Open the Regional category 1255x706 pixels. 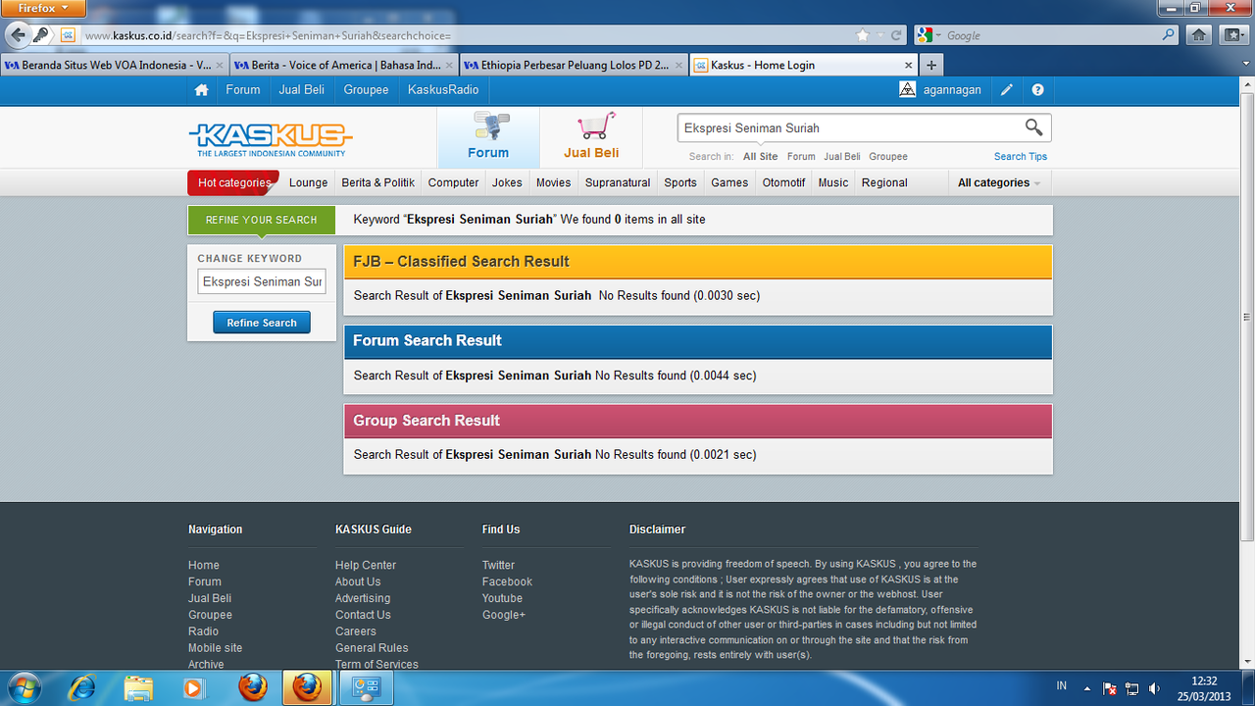coord(884,182)
